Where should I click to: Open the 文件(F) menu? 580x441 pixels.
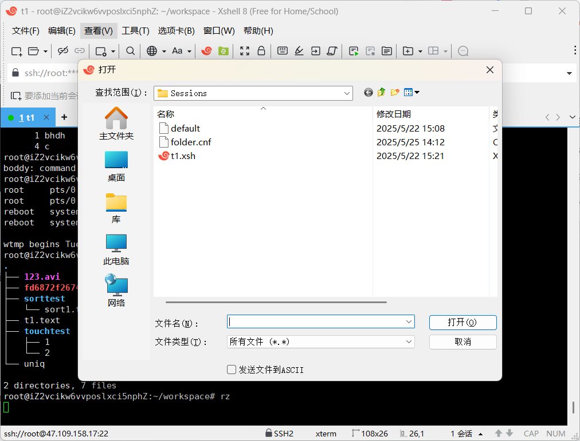tap(26, 31)
